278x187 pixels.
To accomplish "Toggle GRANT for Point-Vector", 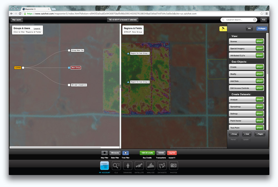I will [260, 121].
